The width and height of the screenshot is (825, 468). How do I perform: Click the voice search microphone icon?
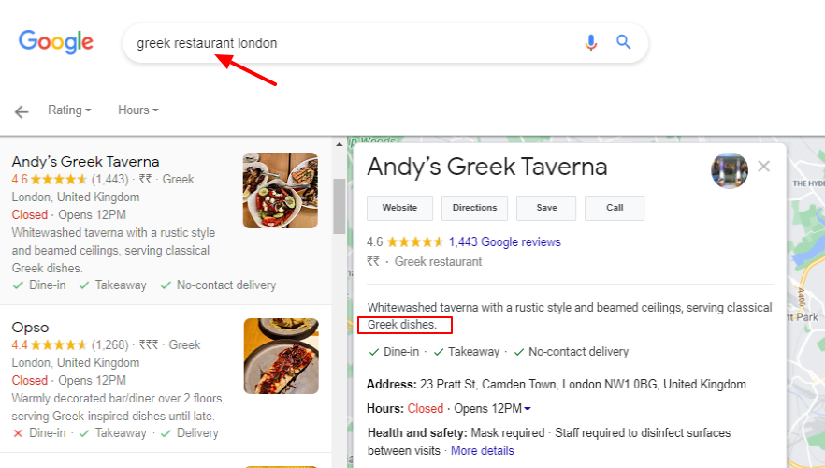click(590, 43)
